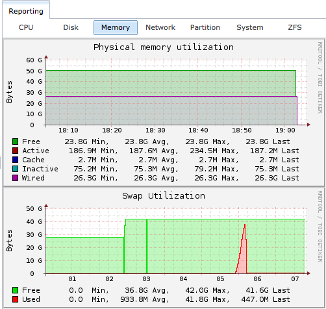Open the ZFS tab
Viewport: 326px width, 309px height.
point(295,27)
